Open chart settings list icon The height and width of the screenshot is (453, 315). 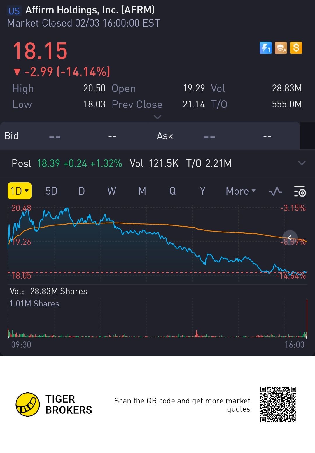pyautogui.click(x=300, y=191)
